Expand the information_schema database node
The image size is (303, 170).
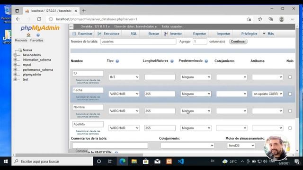click(x=15, y=60)
